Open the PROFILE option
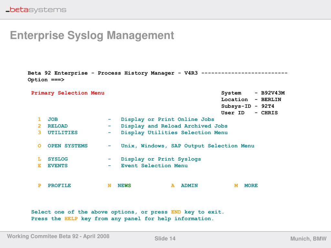Viewport: 331px width, 248px height. click(54, 186)
